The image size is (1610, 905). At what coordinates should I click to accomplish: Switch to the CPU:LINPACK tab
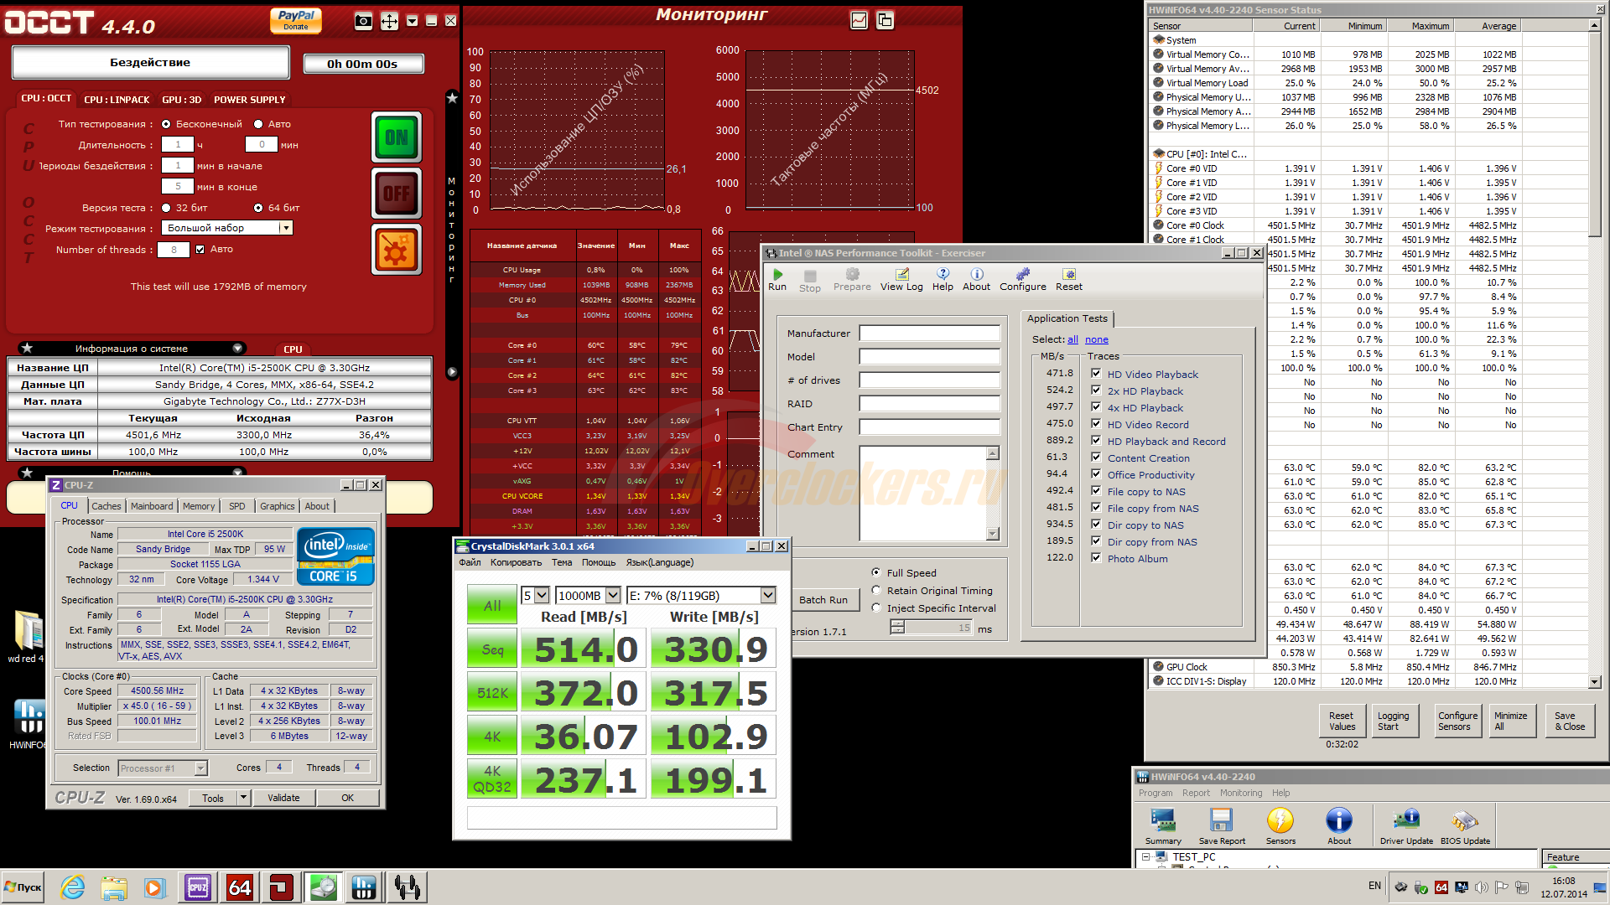coord(117,100)
